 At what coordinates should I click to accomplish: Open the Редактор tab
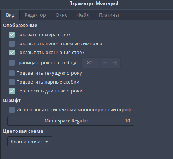[x=35, y=15]
